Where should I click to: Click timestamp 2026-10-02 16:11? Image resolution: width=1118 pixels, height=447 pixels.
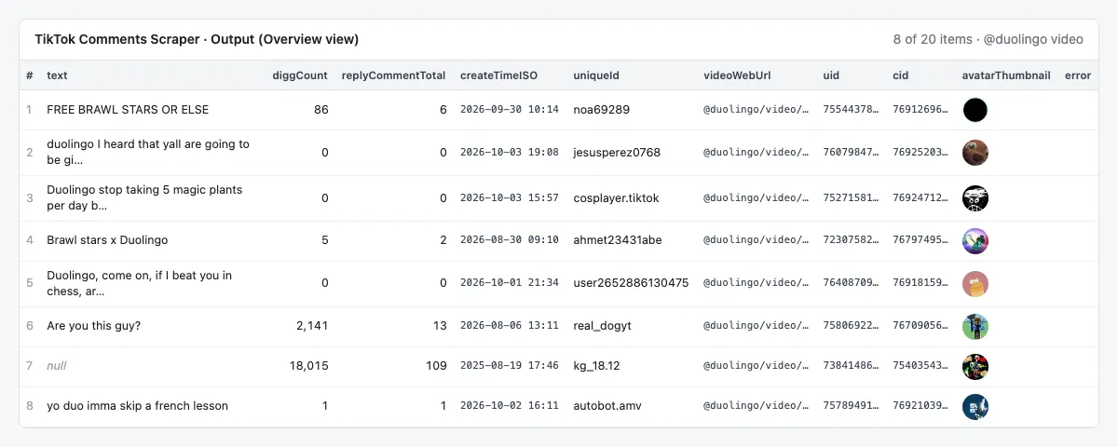[510, 407]
